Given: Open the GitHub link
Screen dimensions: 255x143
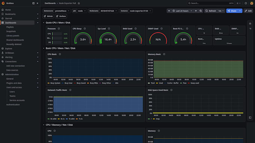Looking at the screenshot, I should point(48,16).
